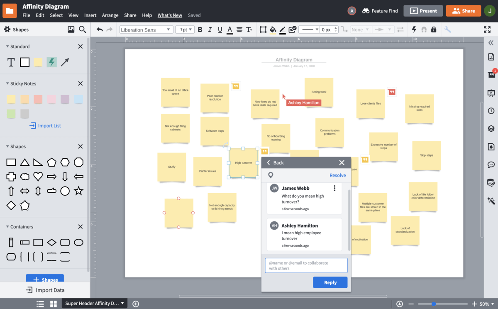The width and height of the screenshot is (498, 309).
Task: Open revision history from right sidebar
Action: (x=491, y=110)
